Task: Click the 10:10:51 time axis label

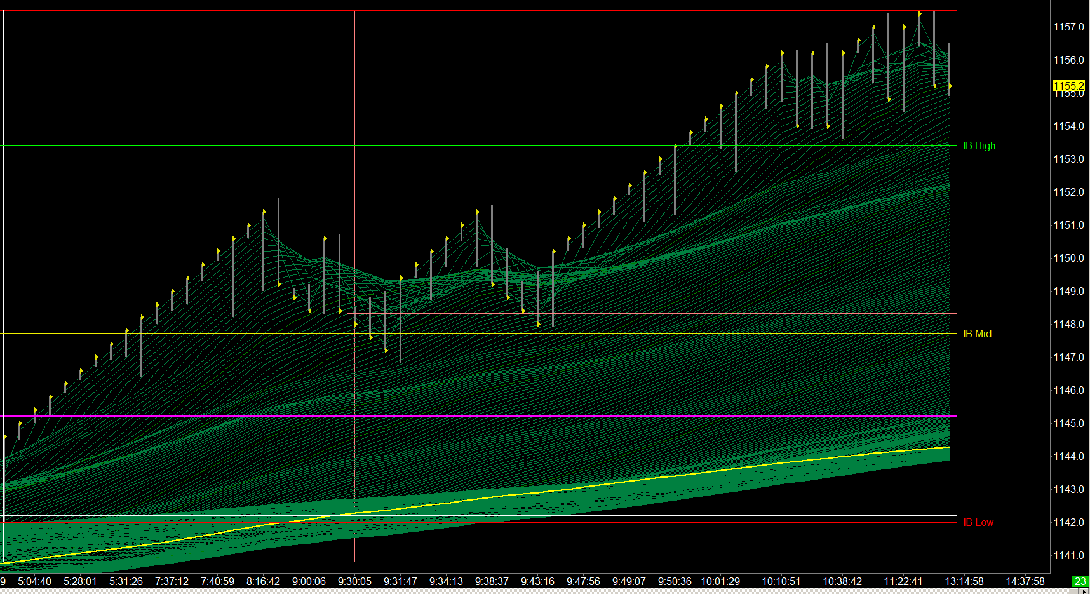Action: point(781,582)
